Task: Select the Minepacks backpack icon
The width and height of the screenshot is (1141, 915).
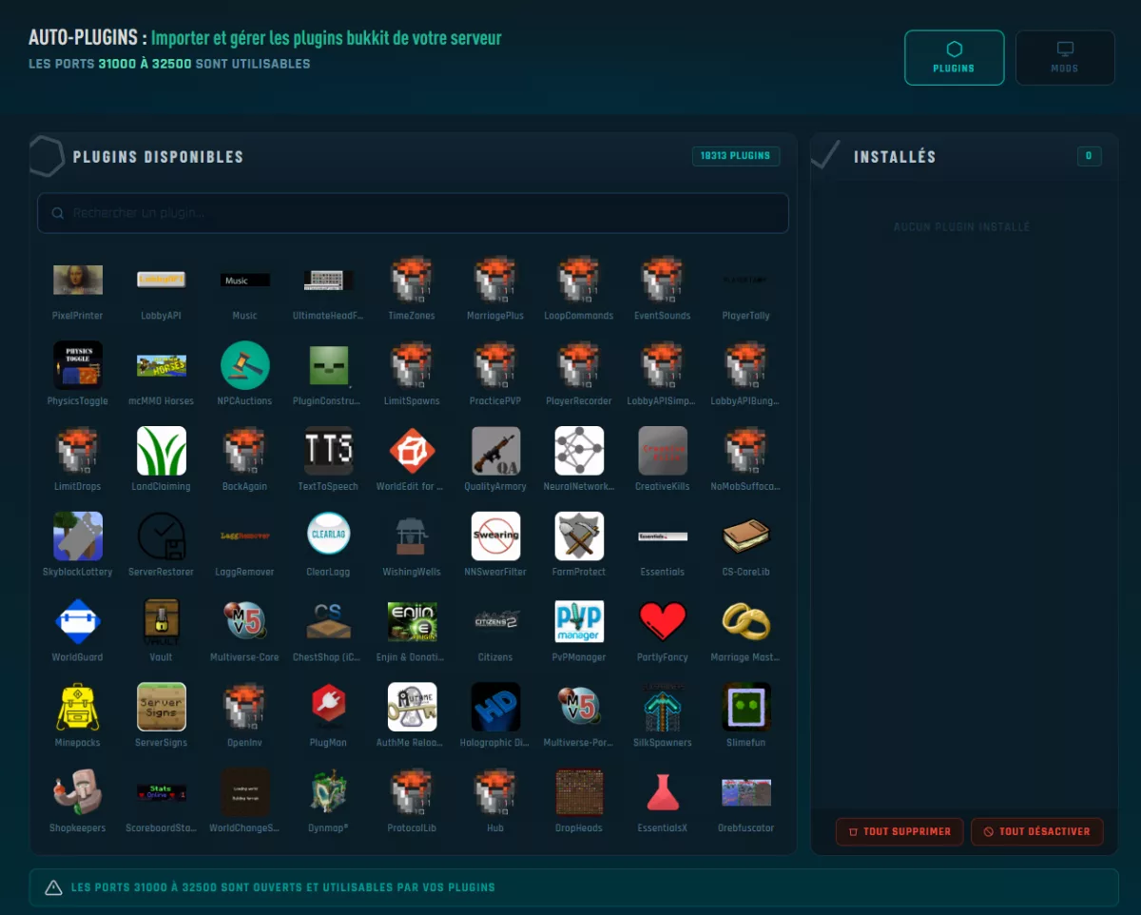Action: coord(78,708)
